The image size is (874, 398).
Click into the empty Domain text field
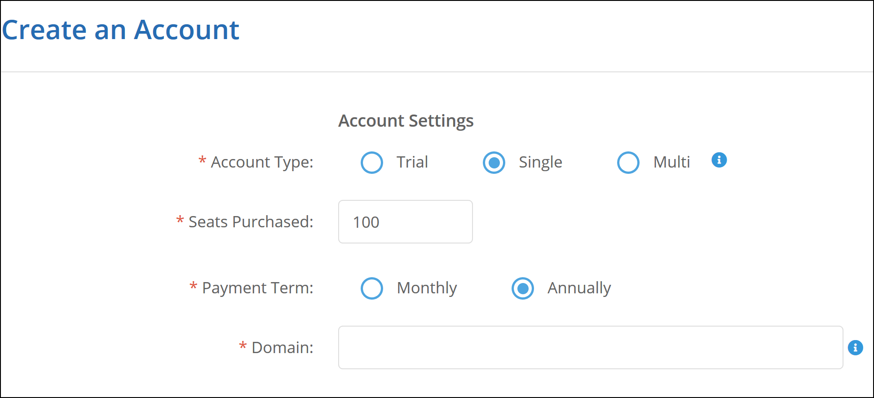point(590,348)
